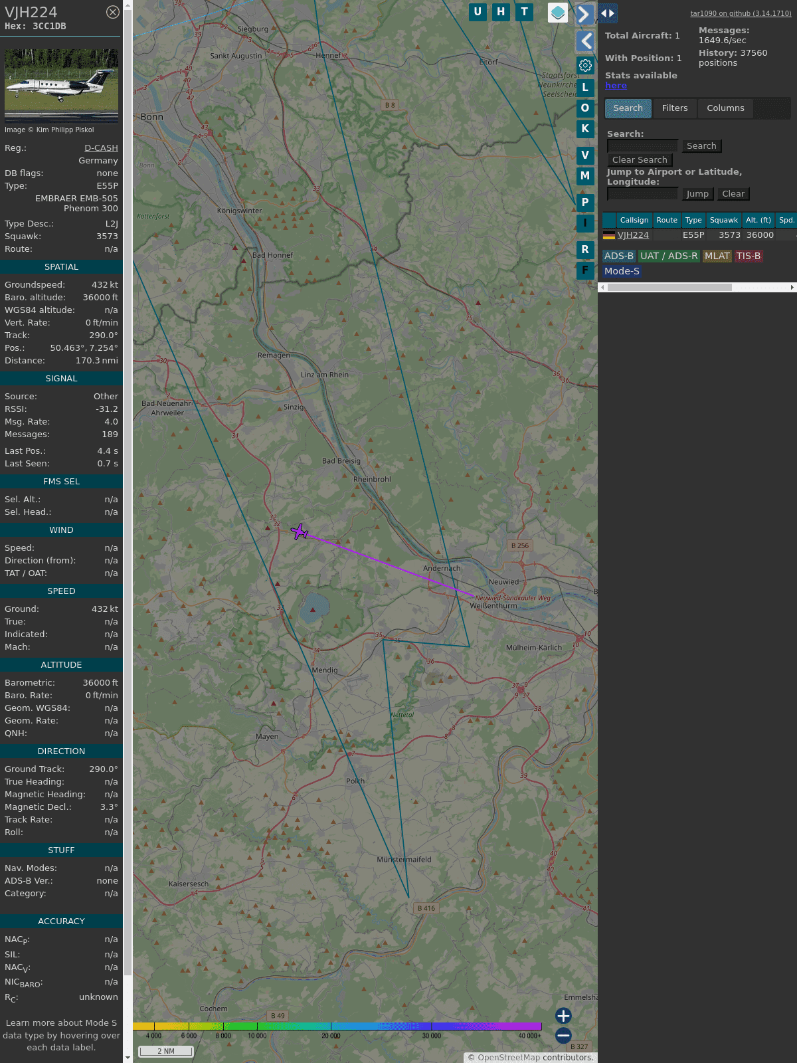Viewport: 797px width, 1063px height.
Task: Click the table horizontal scrollbar thumb
Action: [x=669, y=288]
